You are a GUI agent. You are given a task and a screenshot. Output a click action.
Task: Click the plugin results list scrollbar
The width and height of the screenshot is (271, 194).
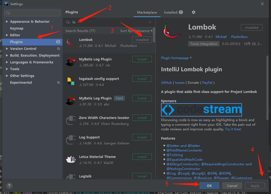pyautogui.click(x=154, y=35)
